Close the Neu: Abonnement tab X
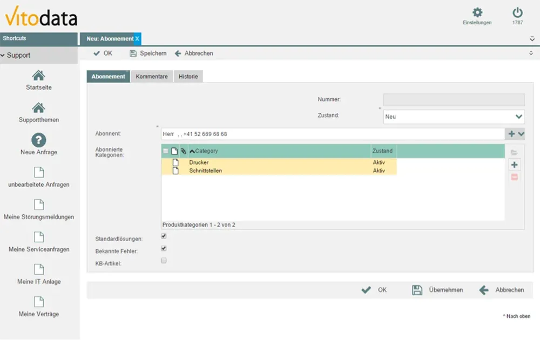Image resolution: width=540 pixels, height=340 pixels. click(x=137, y=39)
